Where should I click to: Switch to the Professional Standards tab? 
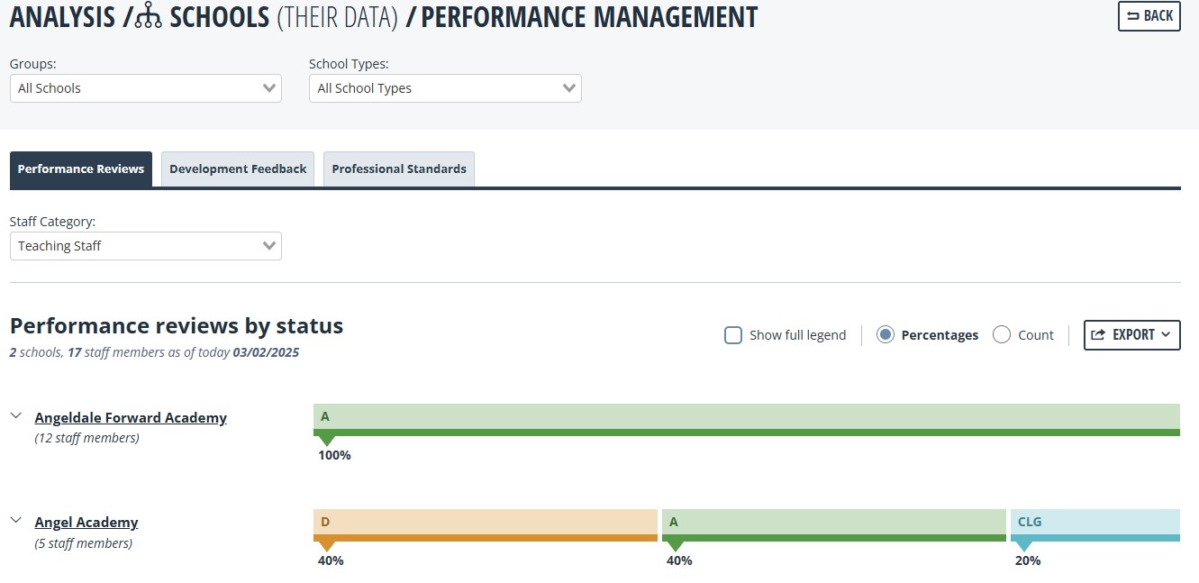[399, 169]
